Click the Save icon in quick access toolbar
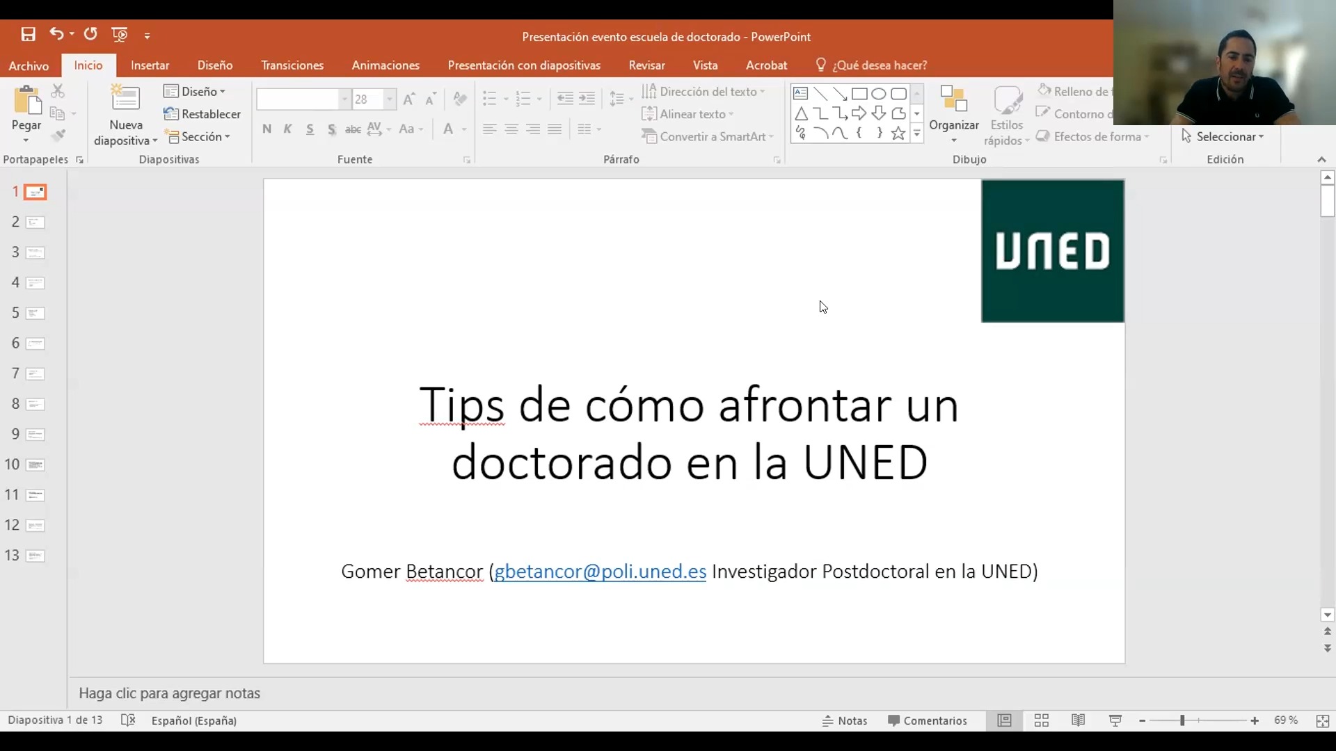 point(28,35)
